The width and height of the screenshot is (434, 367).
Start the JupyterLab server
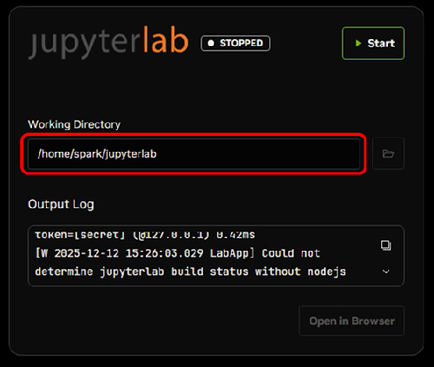click(x=373, y=43)
